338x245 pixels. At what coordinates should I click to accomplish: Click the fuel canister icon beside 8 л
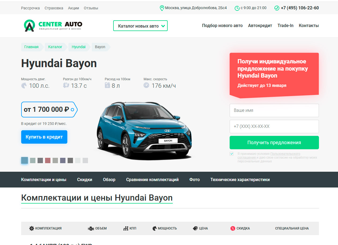tap(107, 85)
